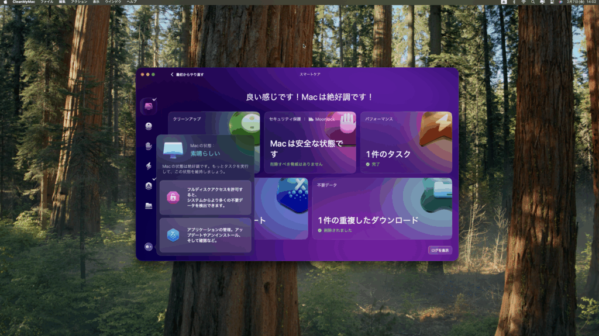Open the アクション menu
Viewport: 599px width, 336px height.
pos(79,2)
